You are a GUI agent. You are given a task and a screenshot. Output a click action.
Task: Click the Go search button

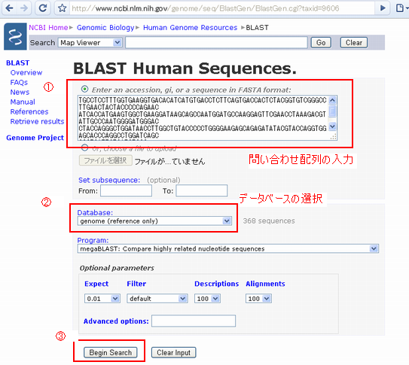[x=321, y=42]
